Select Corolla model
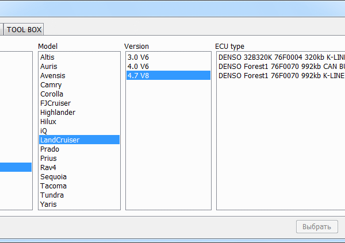 [x=79, y=94]
